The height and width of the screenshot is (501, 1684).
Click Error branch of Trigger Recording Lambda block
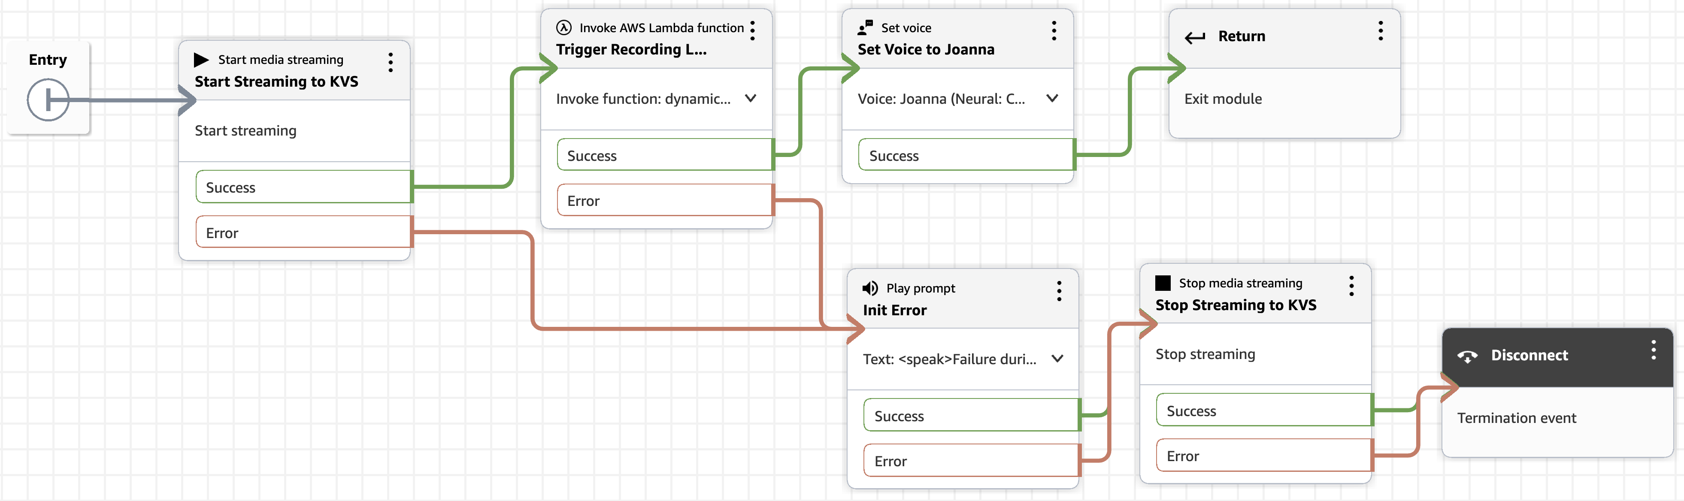click(664, 201)
